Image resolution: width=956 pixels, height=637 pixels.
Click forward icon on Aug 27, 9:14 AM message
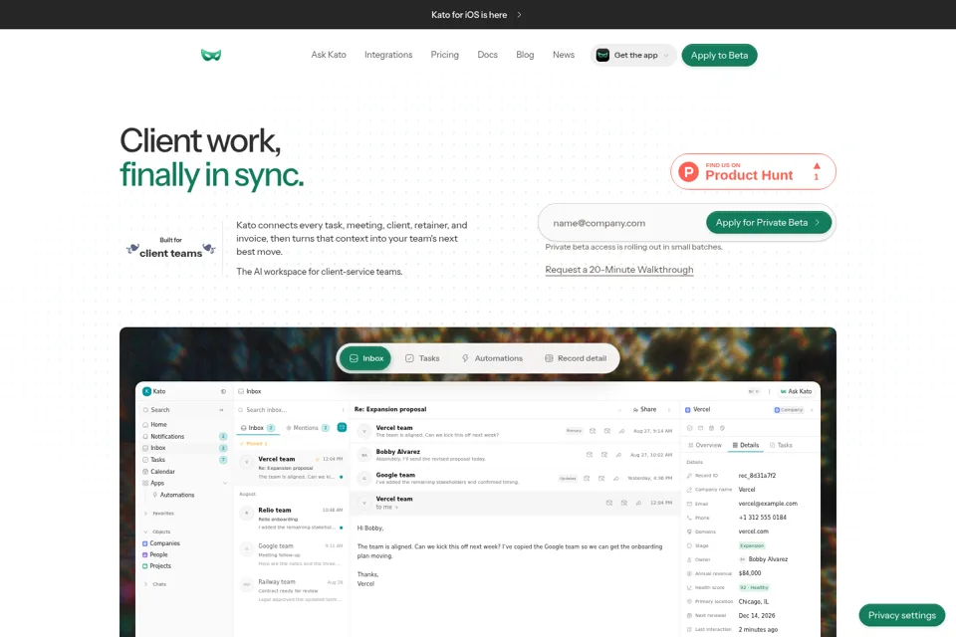tap(621, 431)
